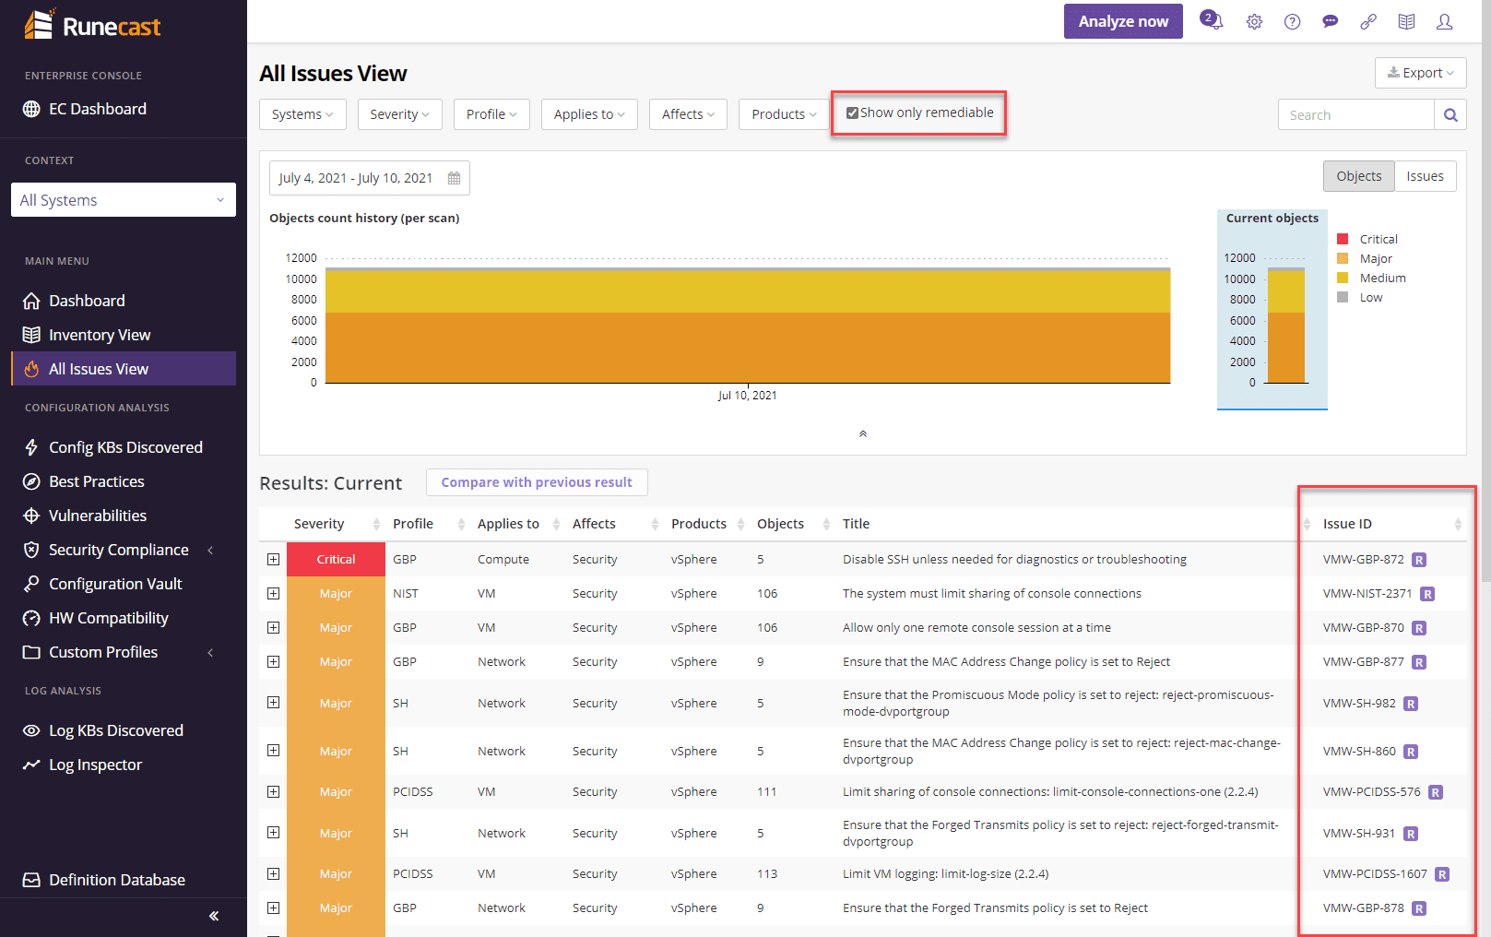Click into the Search input field

[1355, 115]
